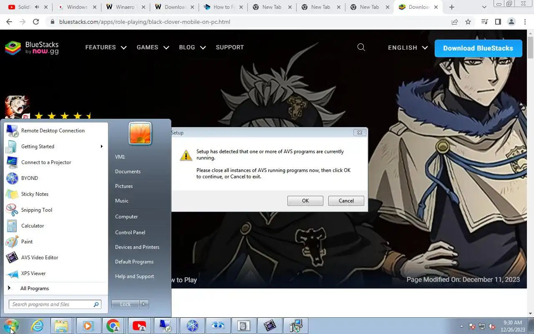Click Cancel in the Setup dialog
Screen dimensions: 534x334
(346, 201)
